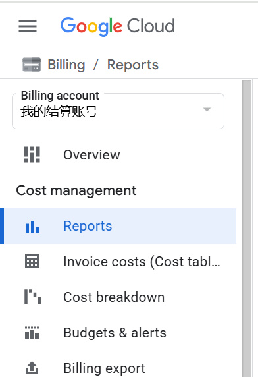Open the Cost breakdown page

pyautogui.click(x=118, y=297)
